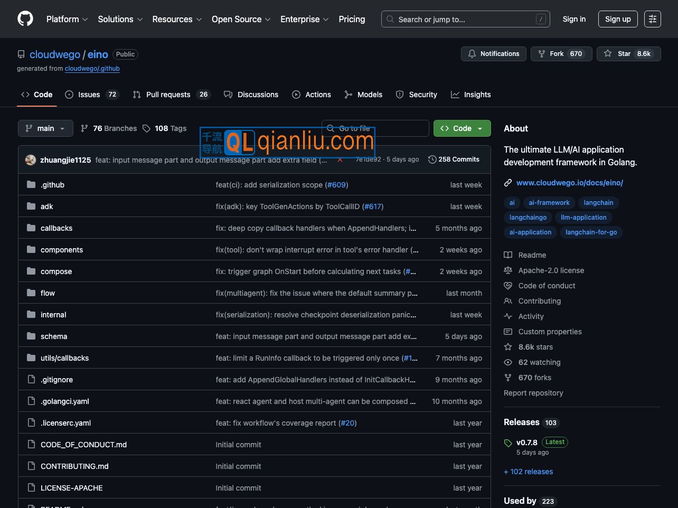Expand the main branch selector

pyautogui.click(x=45, y=128)
